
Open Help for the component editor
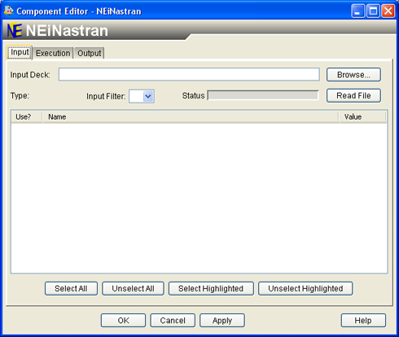[363, 321]
